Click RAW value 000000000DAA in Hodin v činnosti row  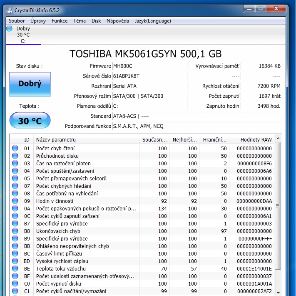point(254,201)
